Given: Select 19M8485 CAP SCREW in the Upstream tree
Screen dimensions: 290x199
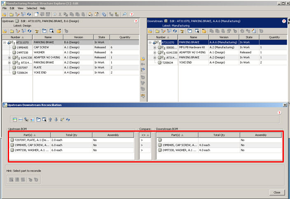Looking at the screenshot, I should coord(70,47).
